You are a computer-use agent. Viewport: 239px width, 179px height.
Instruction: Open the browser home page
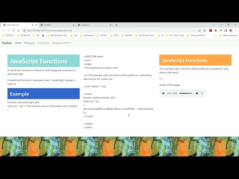(18, 31)
